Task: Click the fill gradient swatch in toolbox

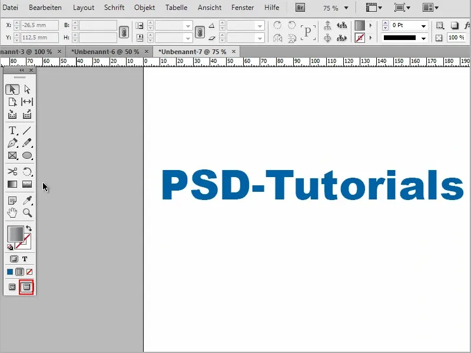Action: [15, 234]
